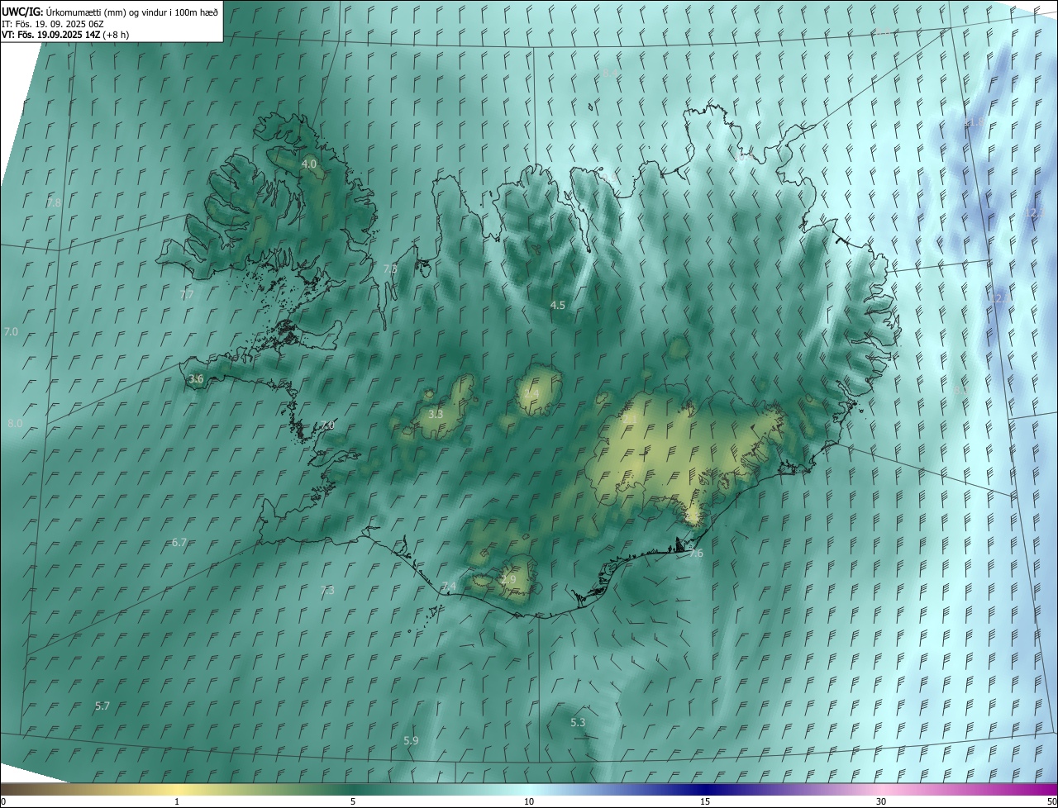Click the 5 tick on the color scale
Viewport: 1058px width, 808px height.
click(x=353, y=802)
